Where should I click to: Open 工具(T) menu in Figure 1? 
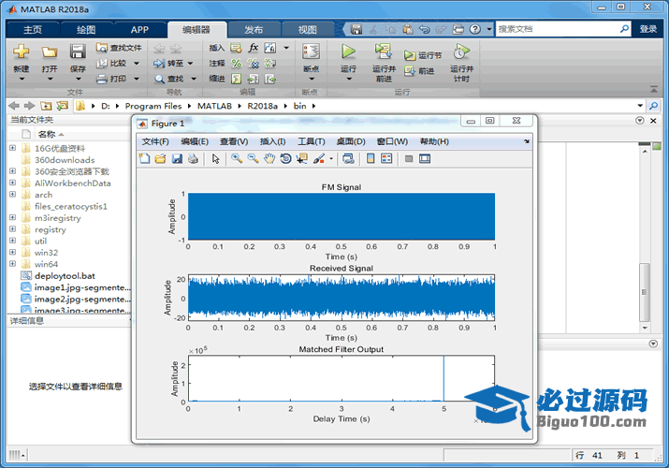click(x=311, y=141)
